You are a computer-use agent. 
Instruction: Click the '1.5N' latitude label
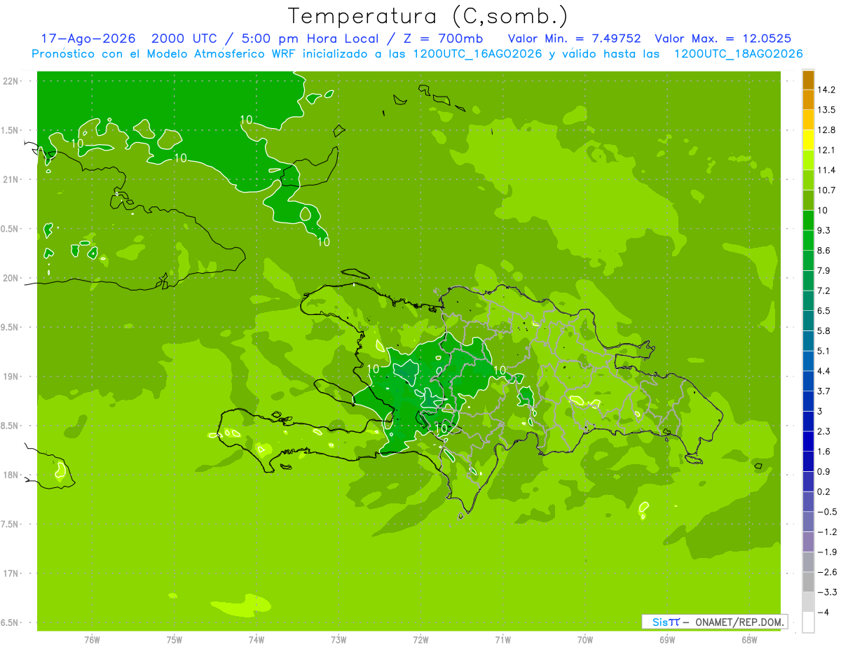11,130
